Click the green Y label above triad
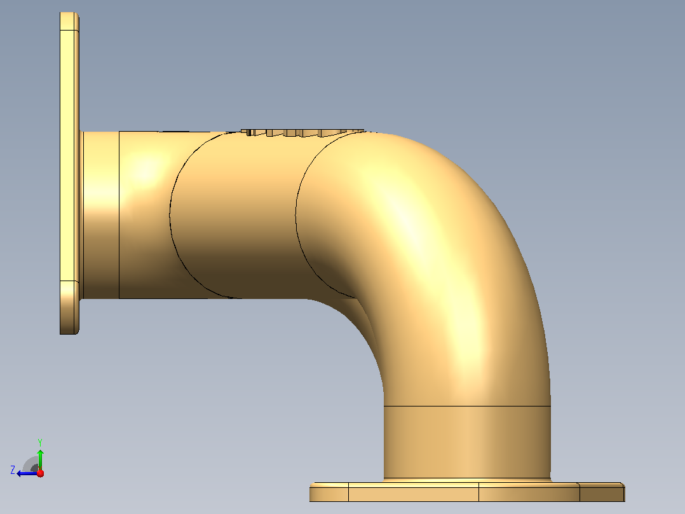Viewport: 685px width, 514px height. tap(40, 442)
